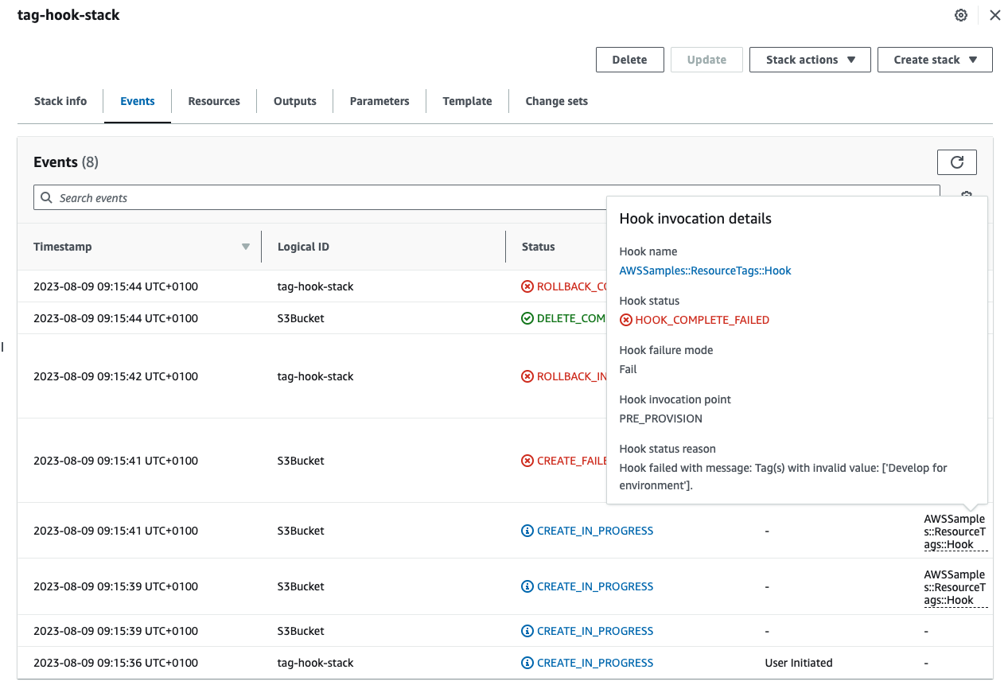Click tag-hook-stack in the 09:15:42 row
This screenshot has height=689, width=1008.
315,376
